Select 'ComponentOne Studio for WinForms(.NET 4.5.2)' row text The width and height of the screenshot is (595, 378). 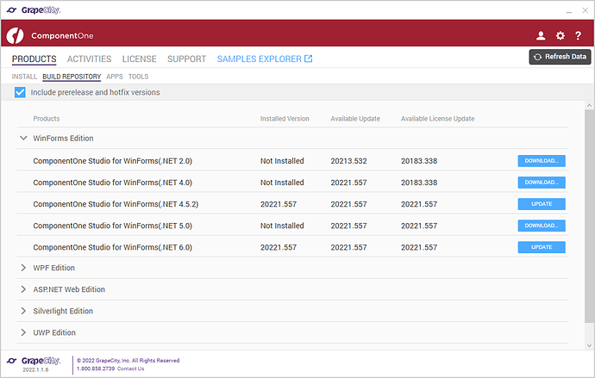116,204
